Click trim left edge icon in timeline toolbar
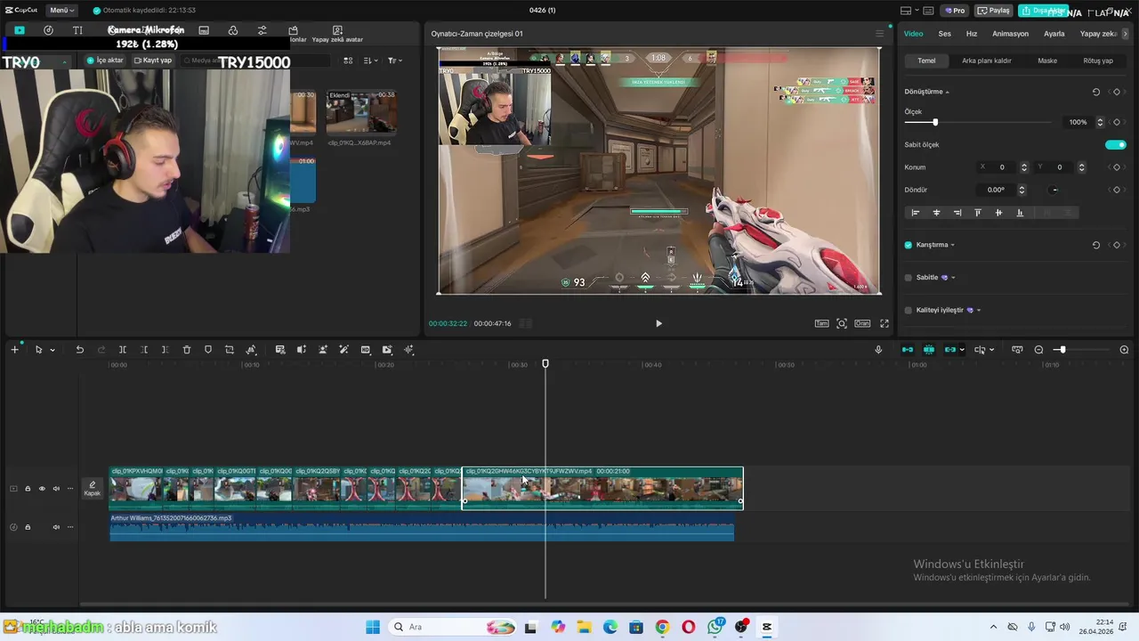The width and height of the screenshot is (1139, 641). (144, 350)
